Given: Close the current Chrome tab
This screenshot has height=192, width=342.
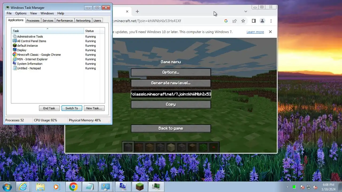Looking at the screenshot, I should pyautogui.click(x=127, y=11).
